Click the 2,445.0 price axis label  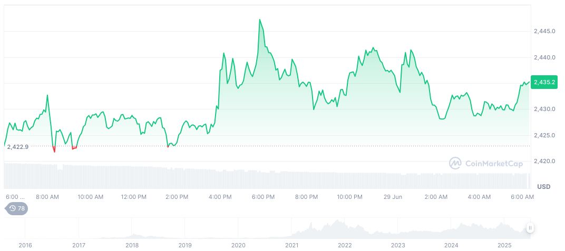click(544, 31)
